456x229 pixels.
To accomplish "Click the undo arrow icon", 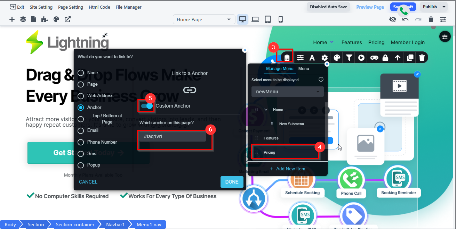I will 405,19.
